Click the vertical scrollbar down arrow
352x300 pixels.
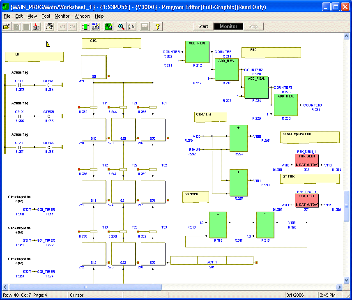point(347,280)
